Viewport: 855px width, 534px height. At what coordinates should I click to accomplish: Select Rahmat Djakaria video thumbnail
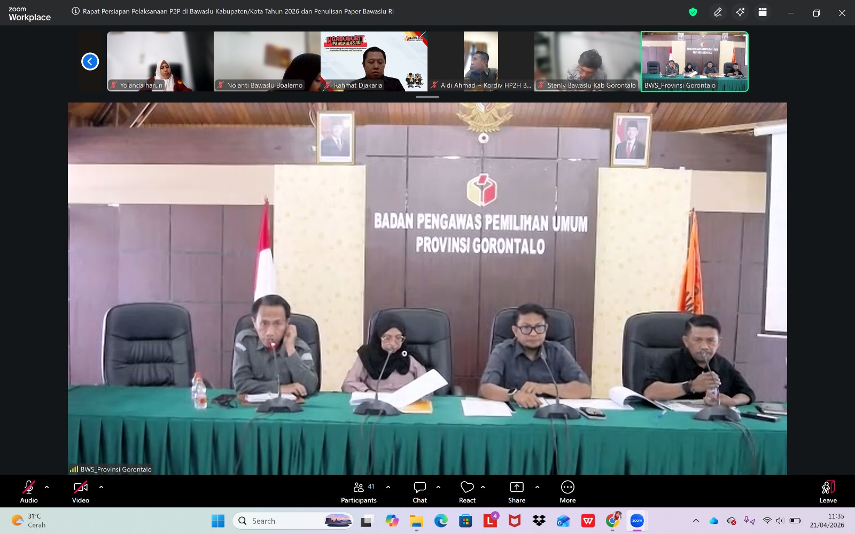click(374, 61)
